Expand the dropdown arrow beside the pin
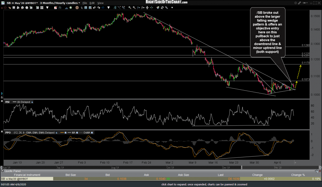Viewport: 322px width, 187px height. coord(307,3)
